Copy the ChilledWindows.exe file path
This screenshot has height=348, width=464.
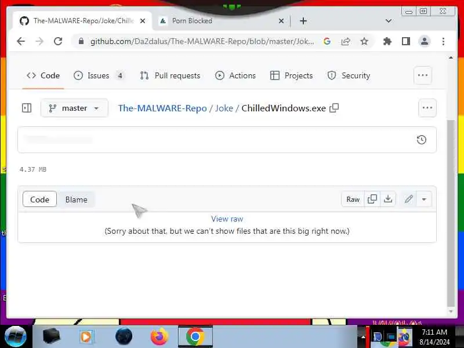pyautogui.click(x=334, y=108)
